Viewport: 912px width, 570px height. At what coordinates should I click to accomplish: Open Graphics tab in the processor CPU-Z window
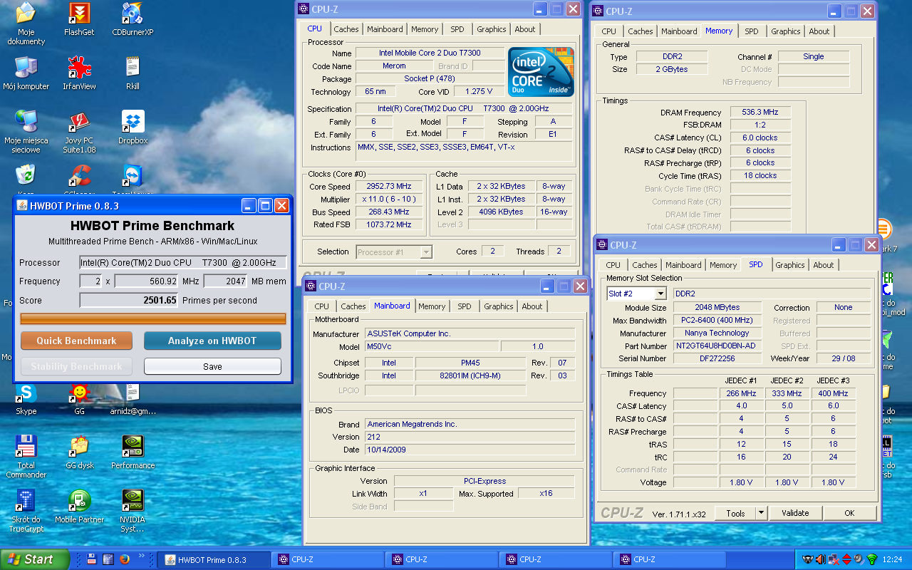point(492,29)
